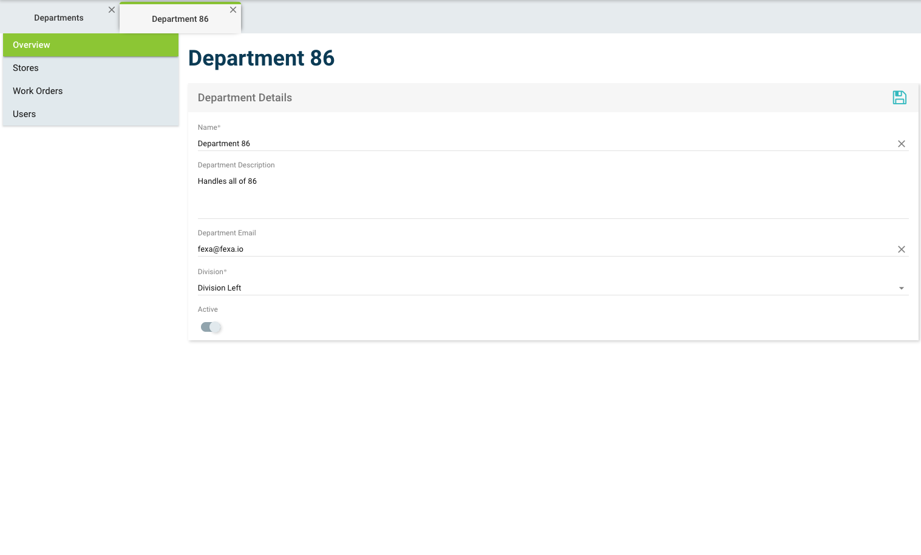Switch to the Departments tab
Screen dimensions: 921x555
tap(58, 18)
